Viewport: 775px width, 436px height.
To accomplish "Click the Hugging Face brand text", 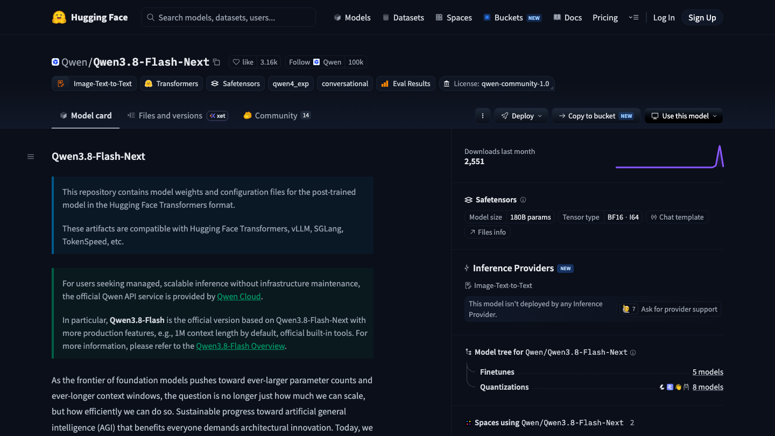I will tap(100, 17).
